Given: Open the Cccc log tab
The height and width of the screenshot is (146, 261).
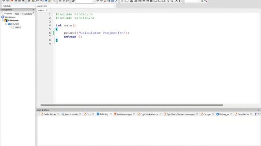Looking at the screenshot, I should (x=89, y=114).
